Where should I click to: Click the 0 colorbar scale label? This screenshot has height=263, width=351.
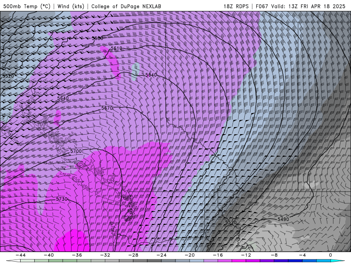(x=331, y=255)
